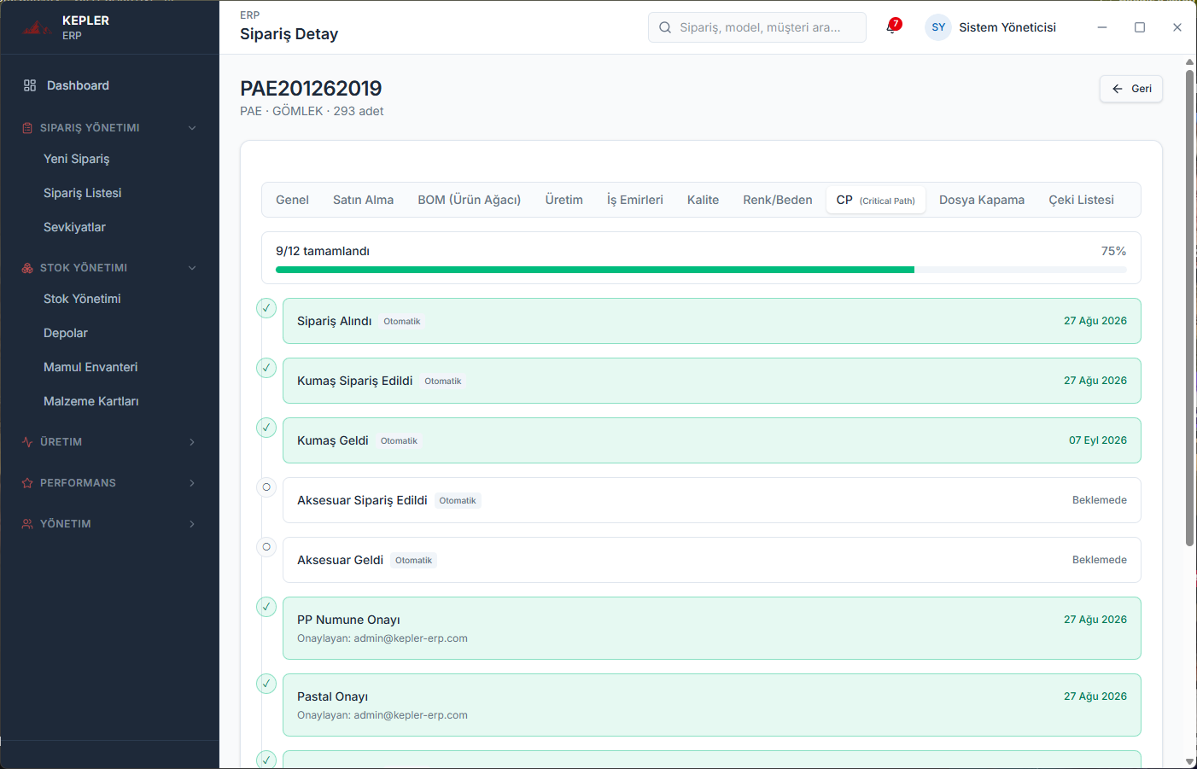The width and height of the screenshot is (1197, 769).
Task: Expand the Yönetim section chevron
Action: coord(192,524)
